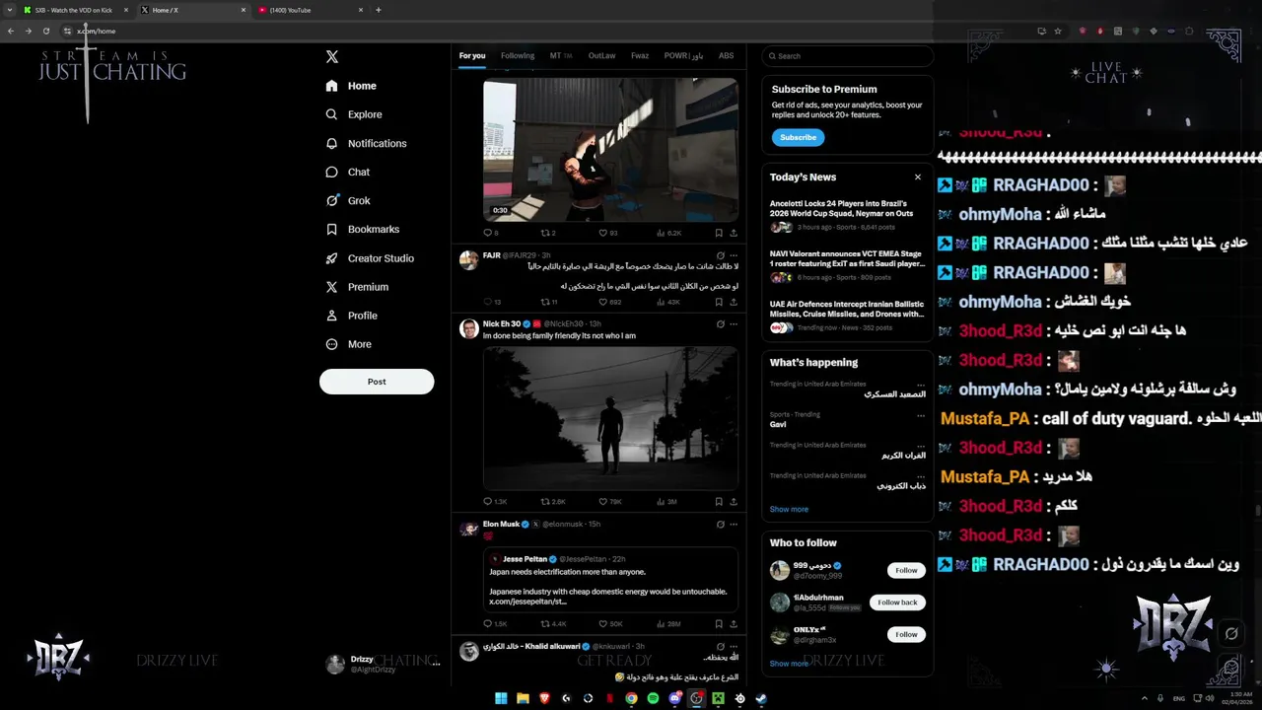1262x710 pixels.
Task: Switch to the For you tab
Action: (472, 56)
